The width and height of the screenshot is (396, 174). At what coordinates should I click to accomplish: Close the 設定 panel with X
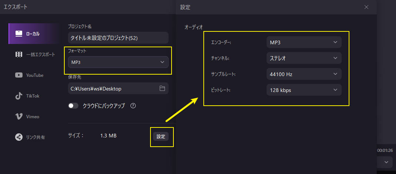366,7
